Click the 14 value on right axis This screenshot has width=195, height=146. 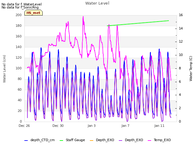181,28
